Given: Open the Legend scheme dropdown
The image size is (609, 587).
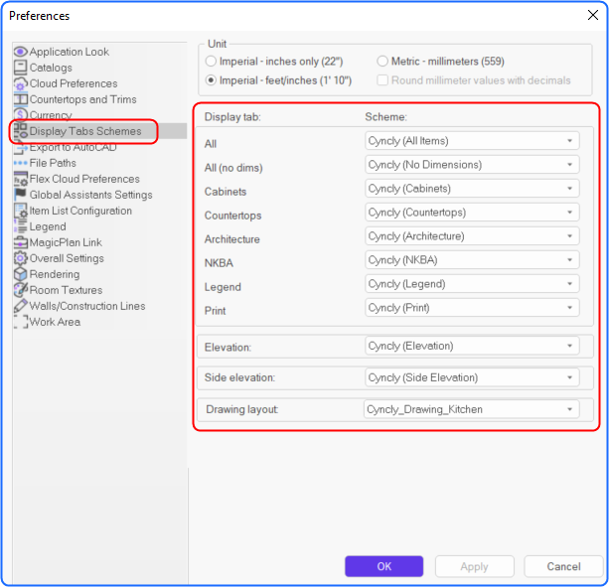Looking at the screenshot, I should [472, 284].
